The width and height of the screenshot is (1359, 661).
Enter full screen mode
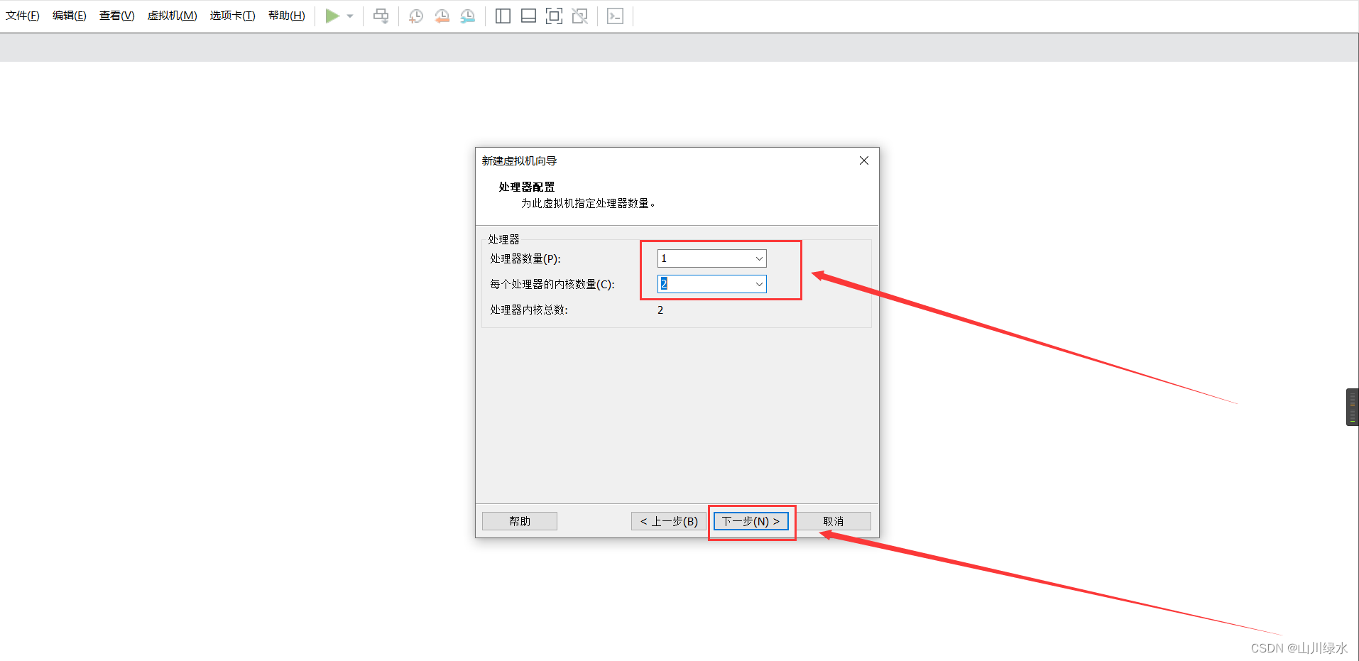[x=554, y=16]
